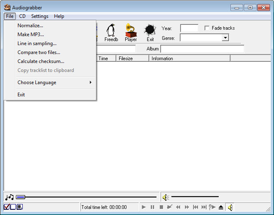
Task: Skip to previous track button
Action: pos(196,207)
